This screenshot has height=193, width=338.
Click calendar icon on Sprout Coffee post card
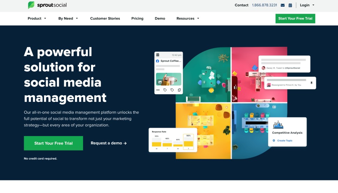[x=158, y=55]
